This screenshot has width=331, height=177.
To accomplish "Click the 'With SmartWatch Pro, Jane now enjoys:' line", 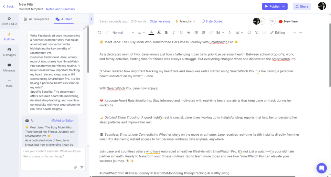I will 129,88.
